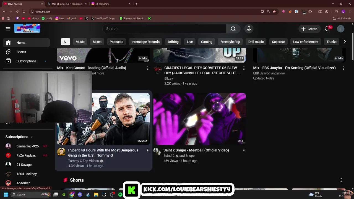Open Discord from the taskbar
Image resolution: width=354 pixels, height=199 pixels.
click(80, 195)
